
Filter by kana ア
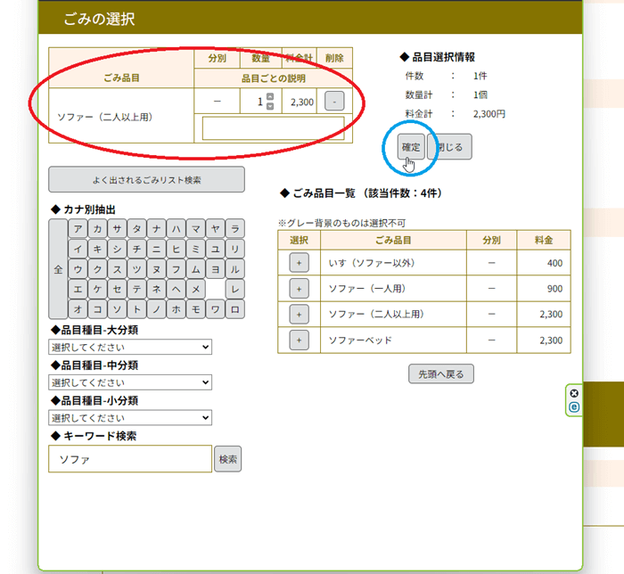(x=78, y=229)
